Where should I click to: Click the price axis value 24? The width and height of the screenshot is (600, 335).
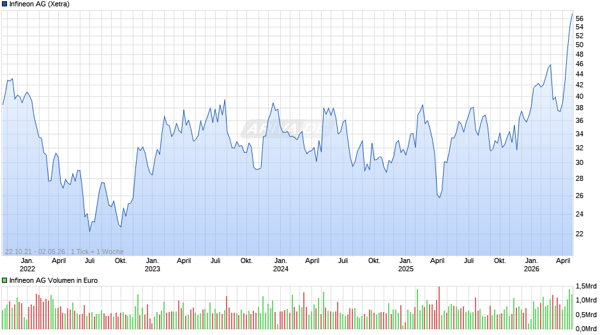pyautogui.click(x=580, y=214)
